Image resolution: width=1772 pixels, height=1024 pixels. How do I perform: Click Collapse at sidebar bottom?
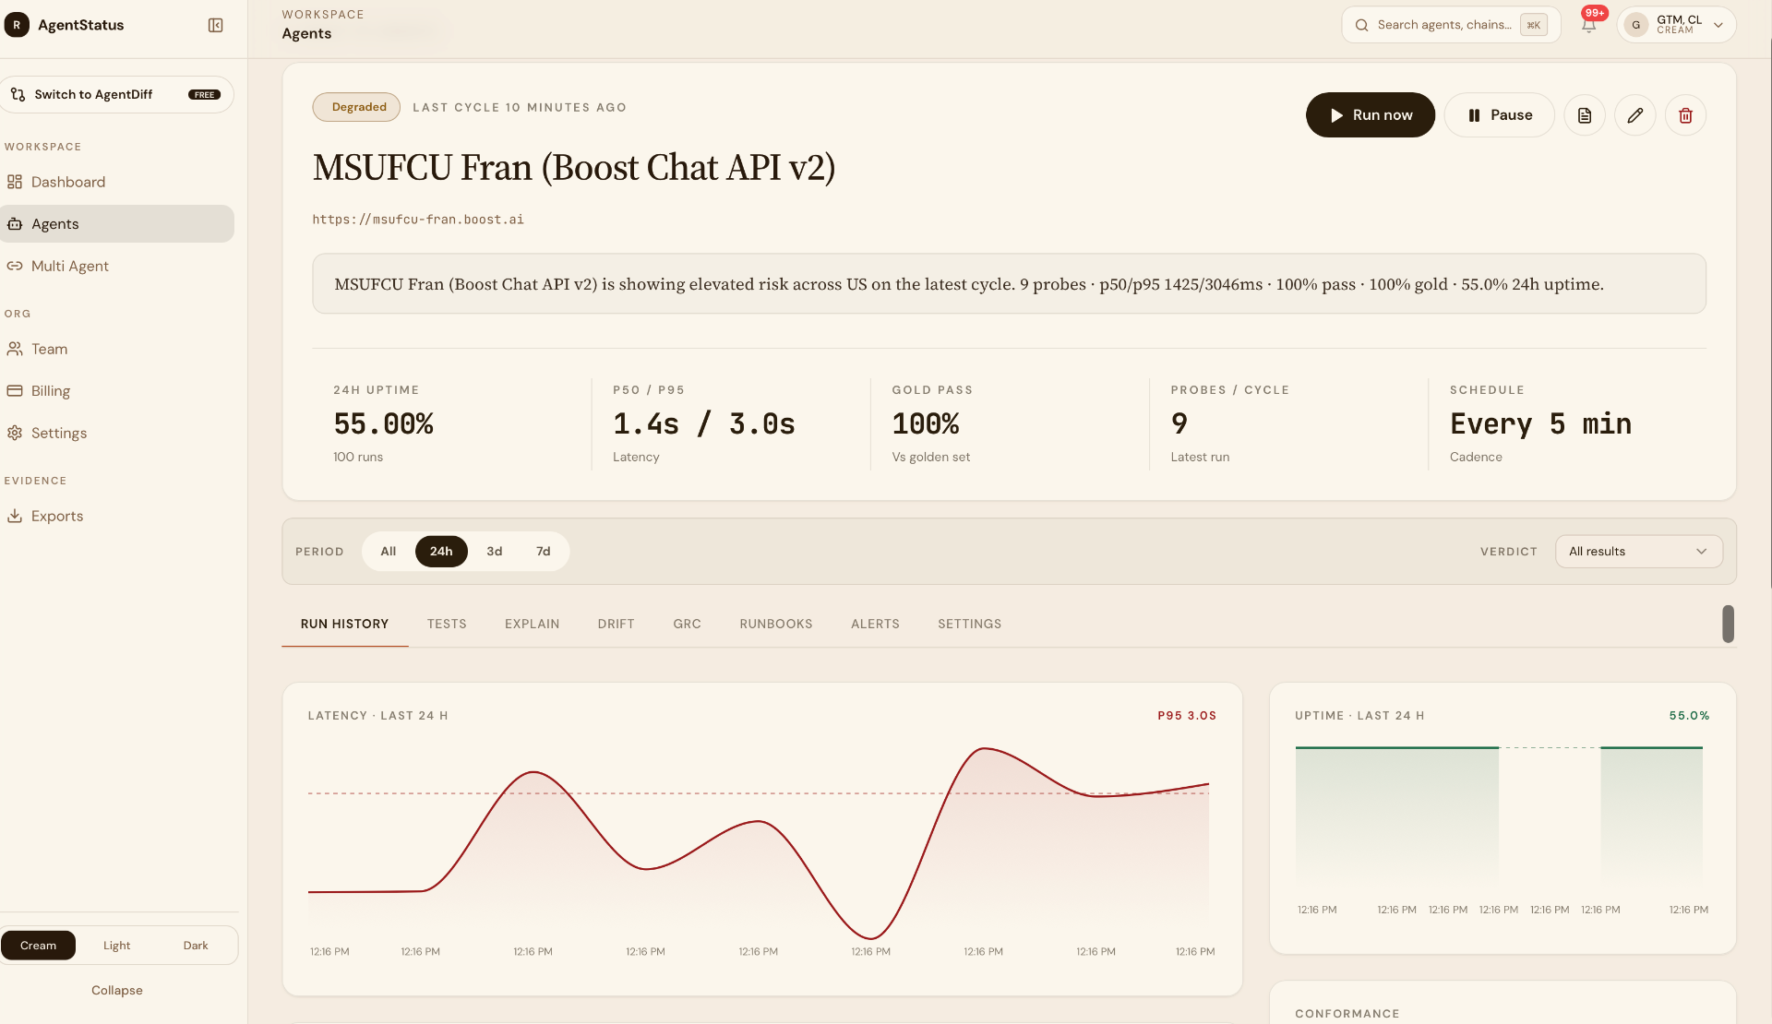(117, 990)
